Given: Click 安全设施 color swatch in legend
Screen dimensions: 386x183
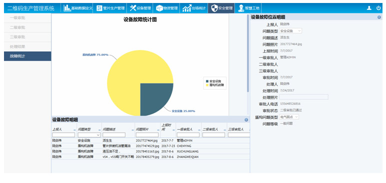Looking at the screenshot, I should 207,81.
